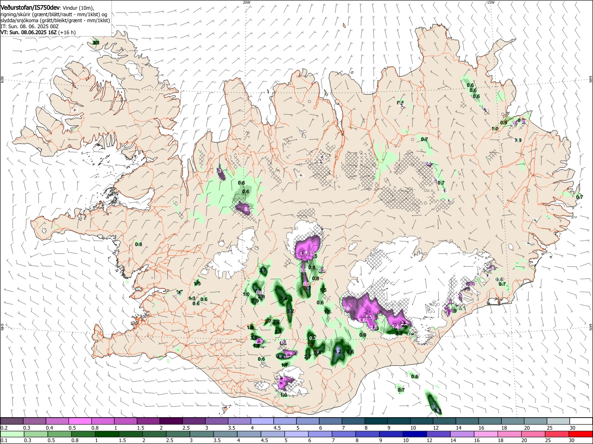Click the 2.4 precipitation value
The image size is (593, 444).
(284, 299)
